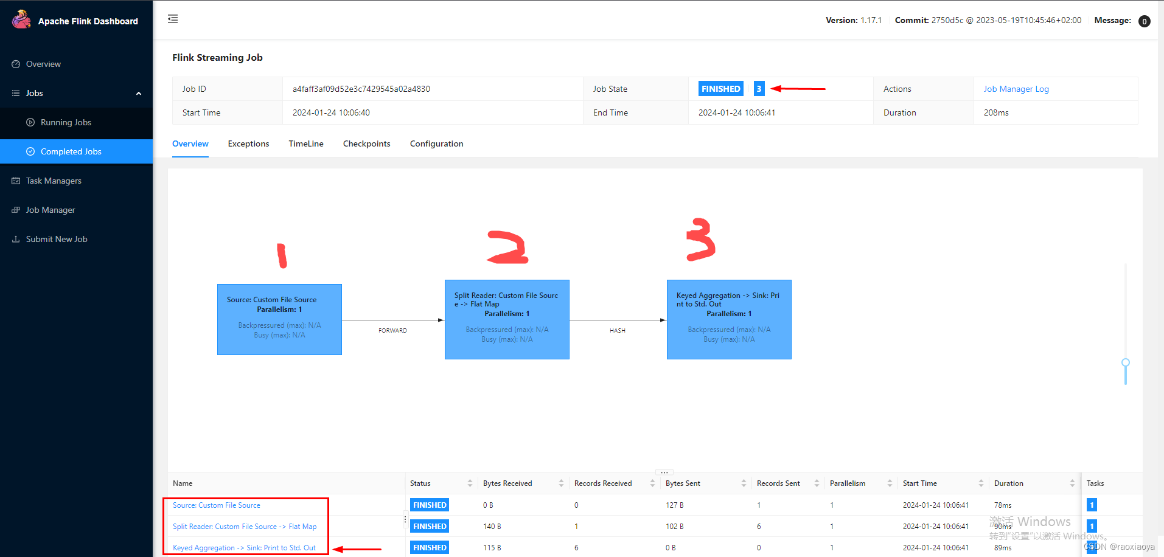This screenshot has height=557, width=1164.
Task: Click the Jobs list icon
Action: click(x=16, y=93)
